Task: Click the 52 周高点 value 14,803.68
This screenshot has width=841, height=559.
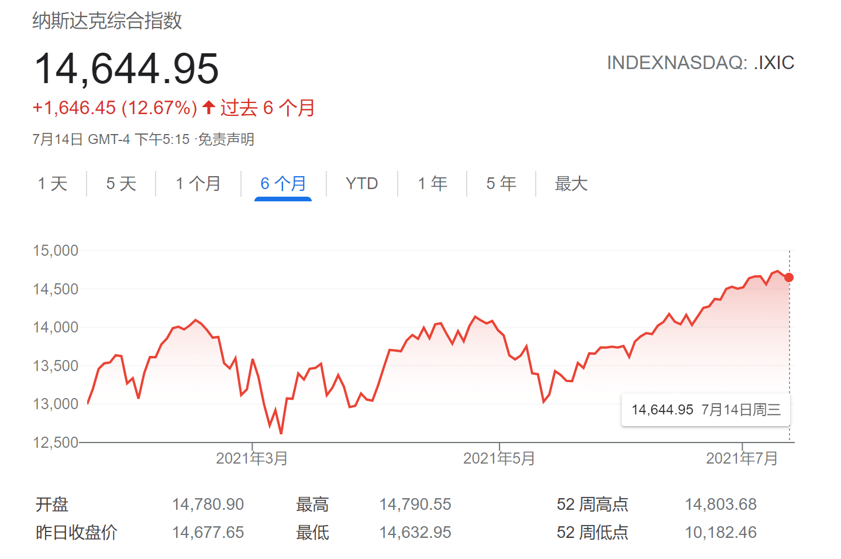Action: [x=721, y=504]
